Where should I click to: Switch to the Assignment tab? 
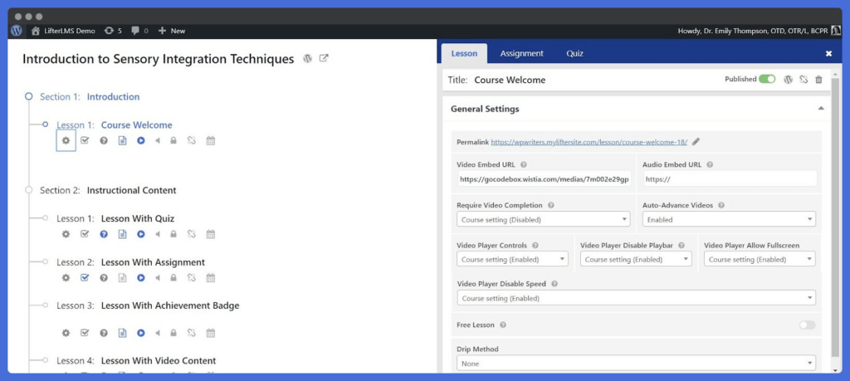coord(521,54)
